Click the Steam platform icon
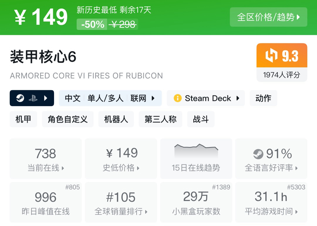This screenshot has height=226, width=317. [20, 98]
